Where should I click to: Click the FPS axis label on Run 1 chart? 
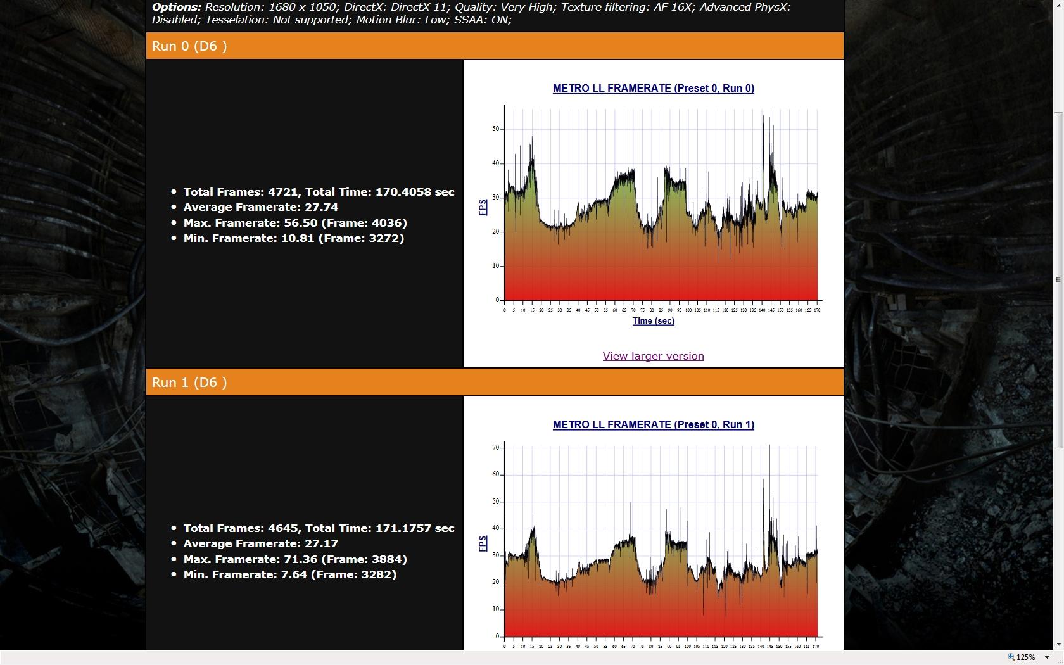pyautogui.click(x=483, y=543)
